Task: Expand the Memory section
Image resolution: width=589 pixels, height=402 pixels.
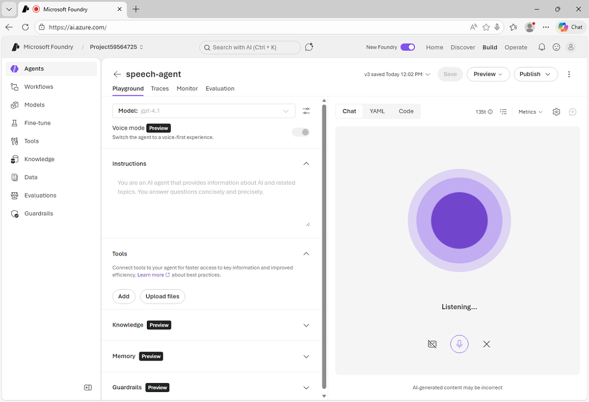Action: pos(306,356)
